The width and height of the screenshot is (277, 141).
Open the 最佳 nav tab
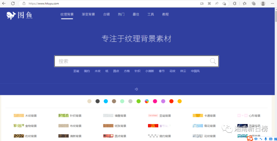click(136, 14)
